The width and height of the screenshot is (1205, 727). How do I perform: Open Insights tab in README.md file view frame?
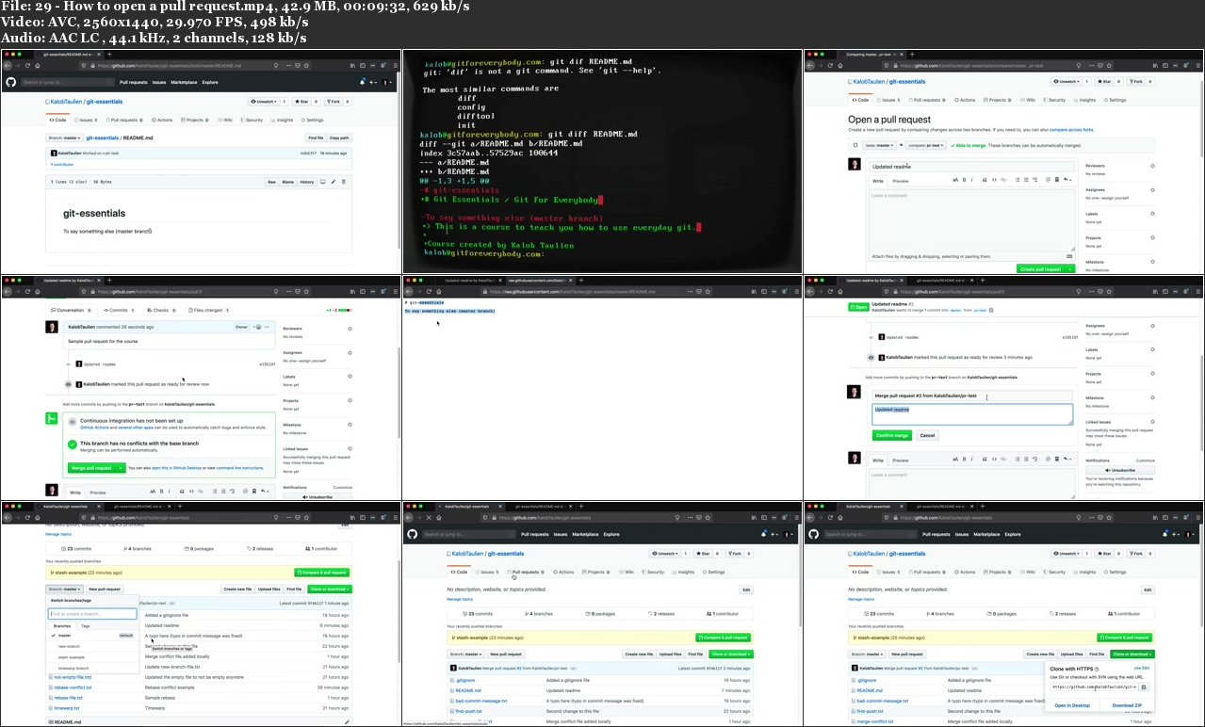point(283,120)
